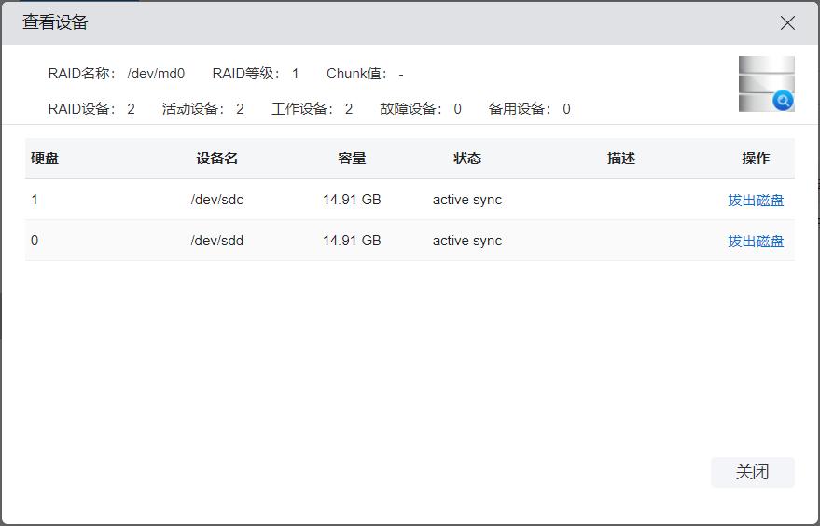
Task: Close the 查看设备 dialog with X
Action: click(x=787, y=23)
